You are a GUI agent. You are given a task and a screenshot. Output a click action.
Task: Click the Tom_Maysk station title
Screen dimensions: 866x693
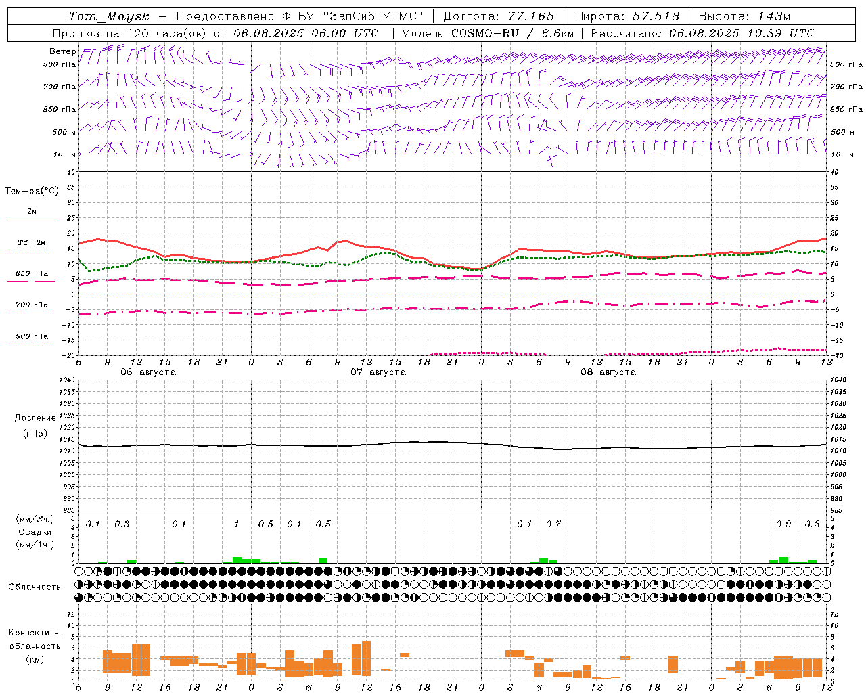[108, 16]
